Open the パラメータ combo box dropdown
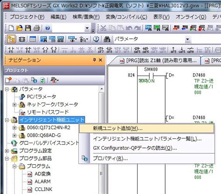The image size is (221, 194). (187, 39)
